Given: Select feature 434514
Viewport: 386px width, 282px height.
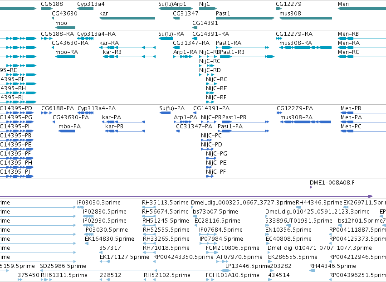Looking at the screenshot, I should tap(279, 275).
